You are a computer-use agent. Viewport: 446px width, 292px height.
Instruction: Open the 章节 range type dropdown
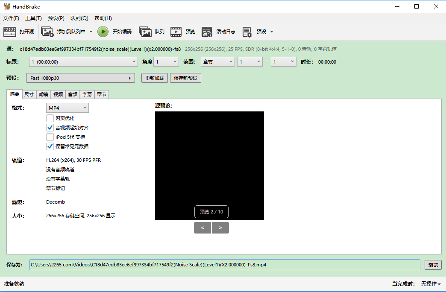217,62
